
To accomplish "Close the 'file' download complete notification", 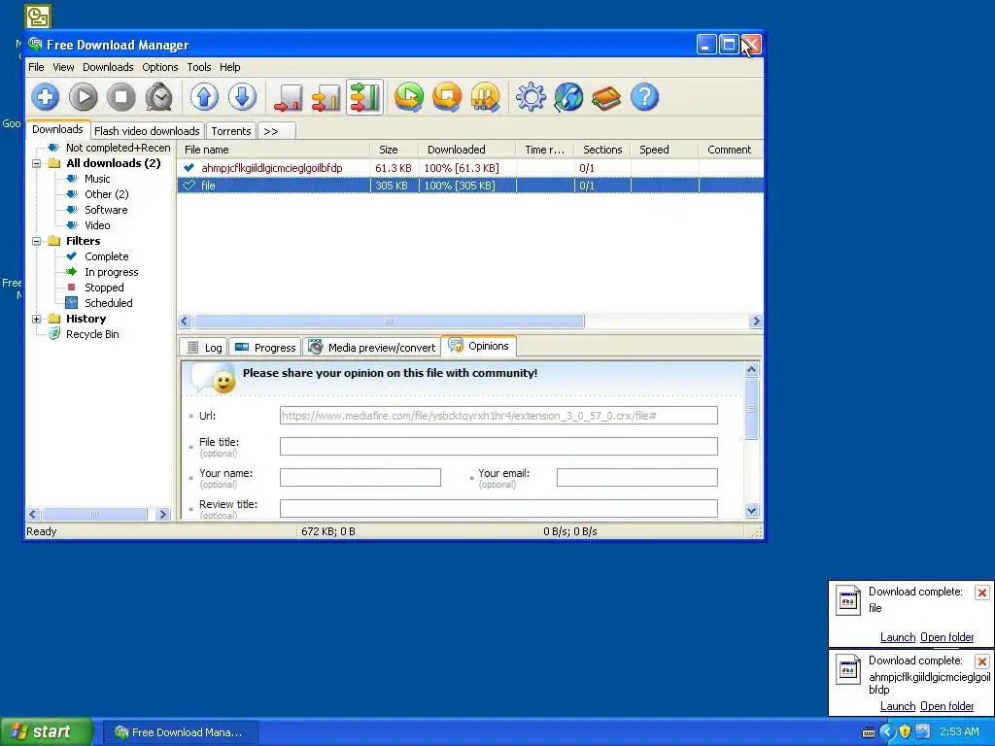I will coord(981,593).
